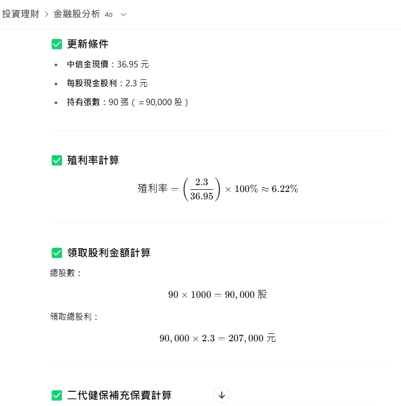Click the 207,000 元 dividend equation
401x406 pixels.
point(218,338)
